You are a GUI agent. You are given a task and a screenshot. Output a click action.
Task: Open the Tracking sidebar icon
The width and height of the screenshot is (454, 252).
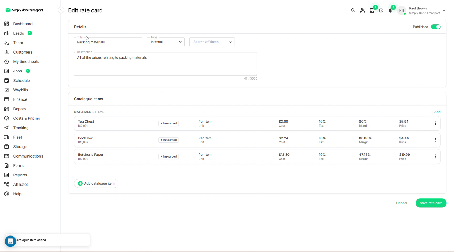point(7,128)
